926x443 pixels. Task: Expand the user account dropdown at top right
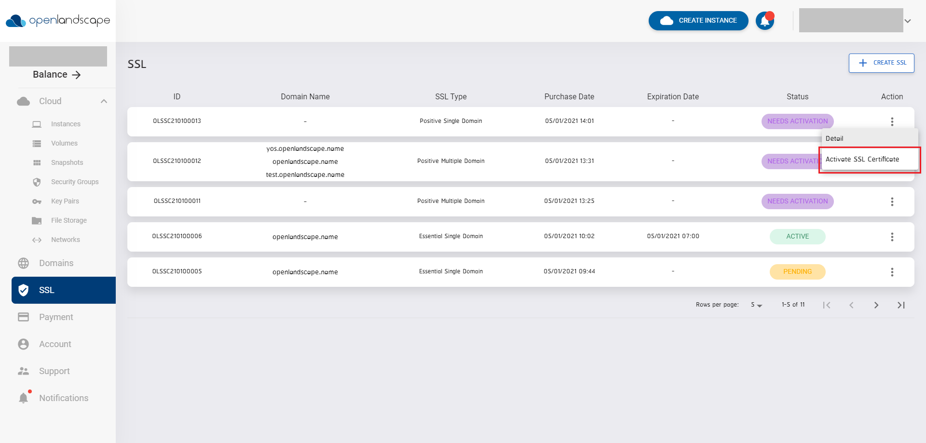(x=908, y=21)
